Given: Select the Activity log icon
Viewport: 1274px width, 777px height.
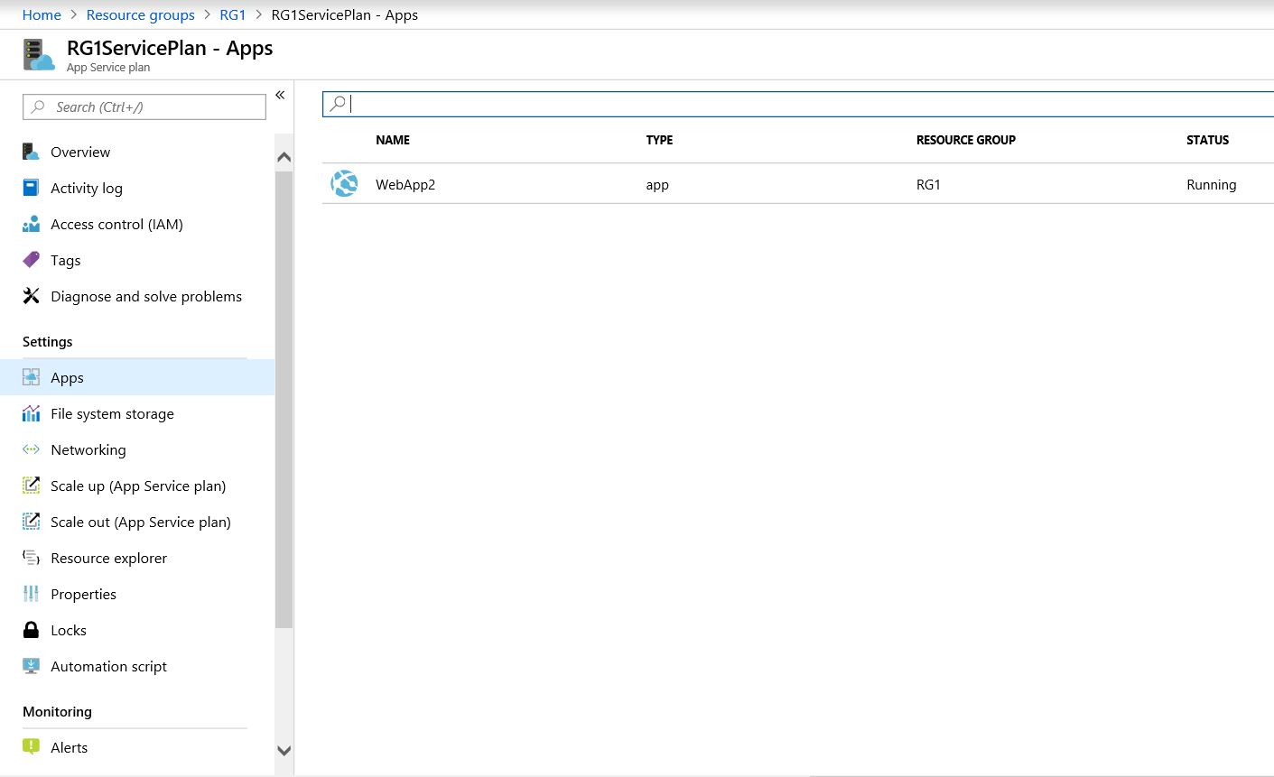Looking at the screenshot, I should click(x=32, y=188).
